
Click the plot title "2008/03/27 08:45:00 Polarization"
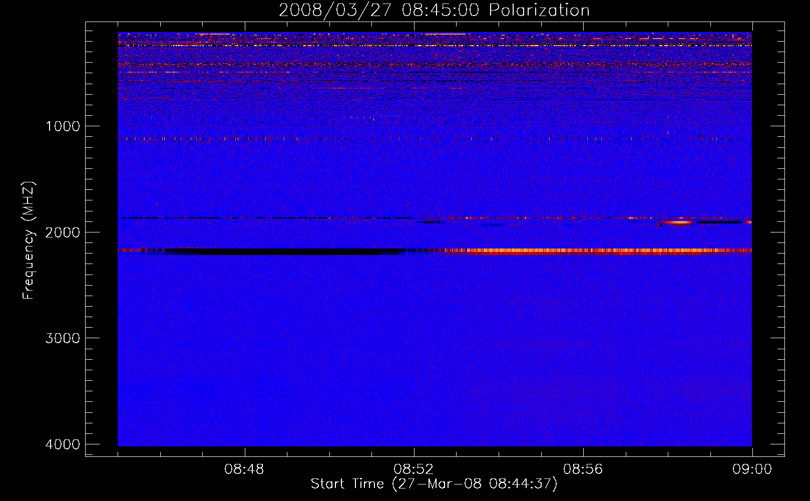pos(434,11)
